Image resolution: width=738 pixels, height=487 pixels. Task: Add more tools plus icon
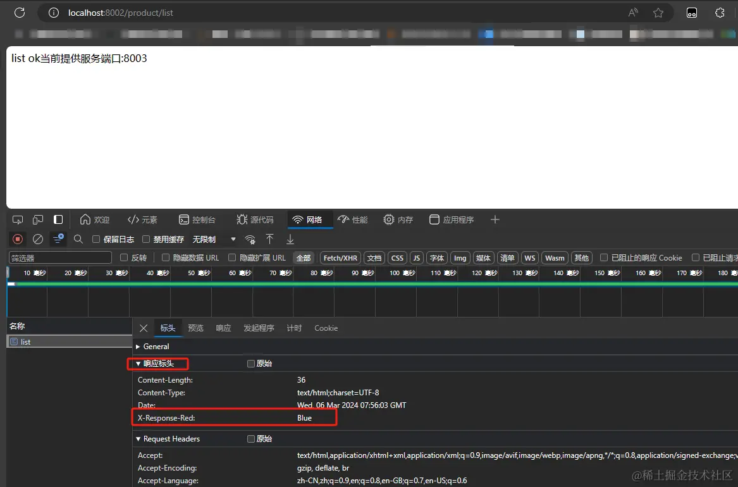495,219
